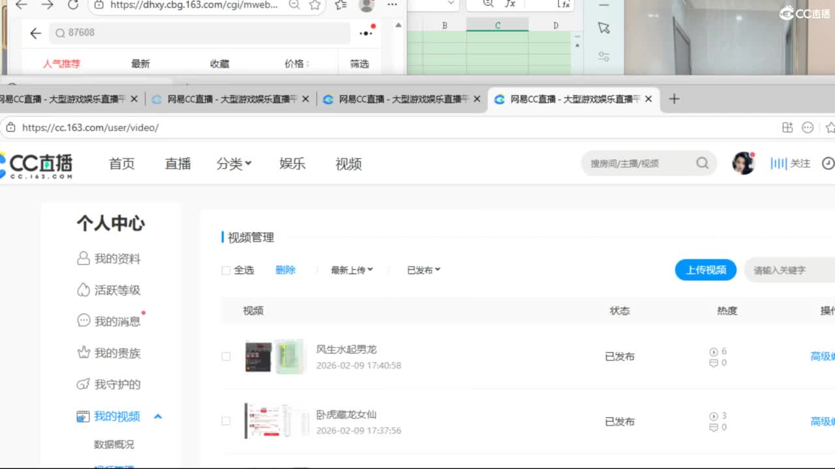Collapse the 我的视频 sidebar section
Screen dimensions: 835x469
tap(157, 417)
